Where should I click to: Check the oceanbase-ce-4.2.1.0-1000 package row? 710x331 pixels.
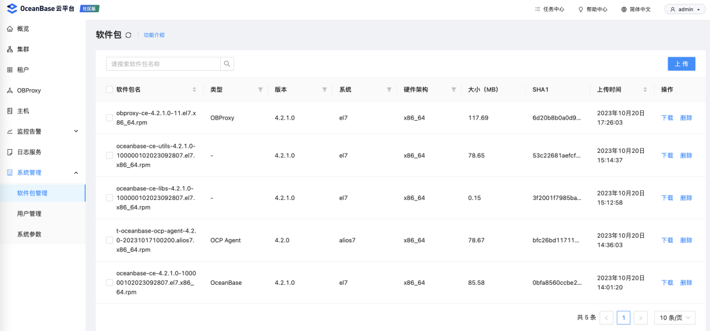click(x=109, y=283)
